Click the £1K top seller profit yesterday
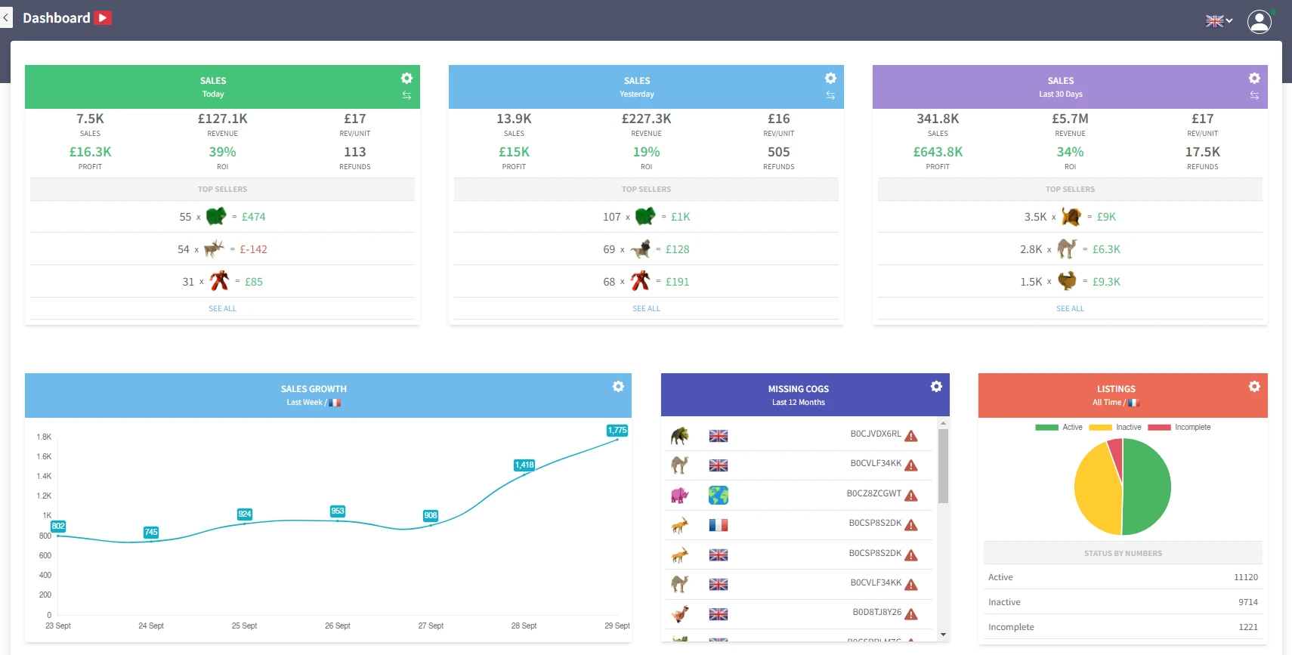The height and width of the screenshot is (655, 1292). [x=681, y=217]
